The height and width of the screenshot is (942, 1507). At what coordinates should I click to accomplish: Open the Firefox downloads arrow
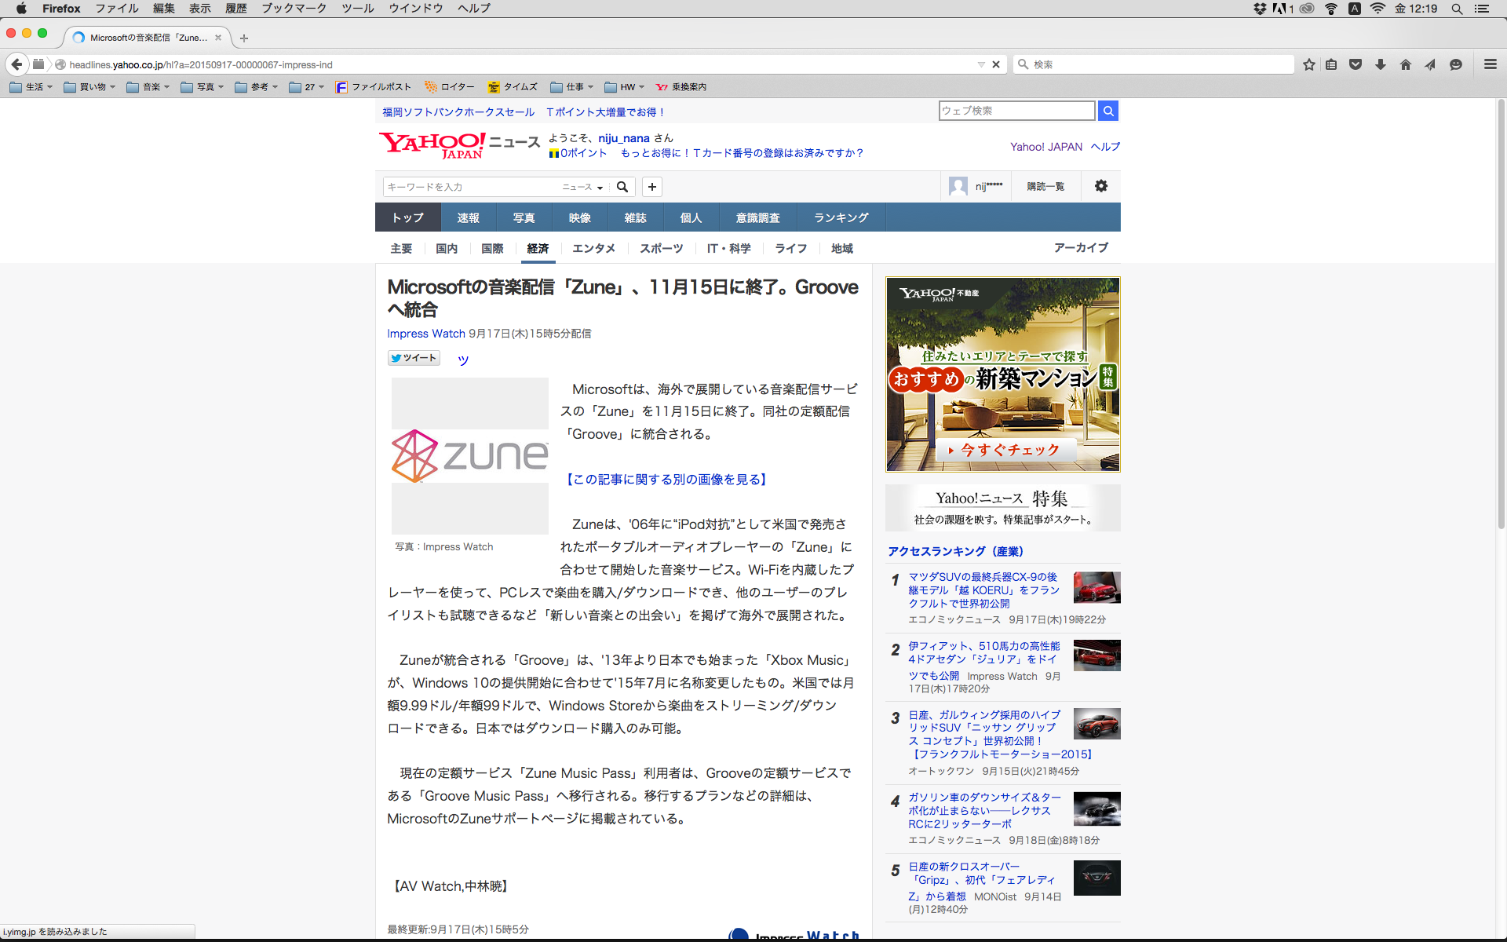click(1381, 64)
